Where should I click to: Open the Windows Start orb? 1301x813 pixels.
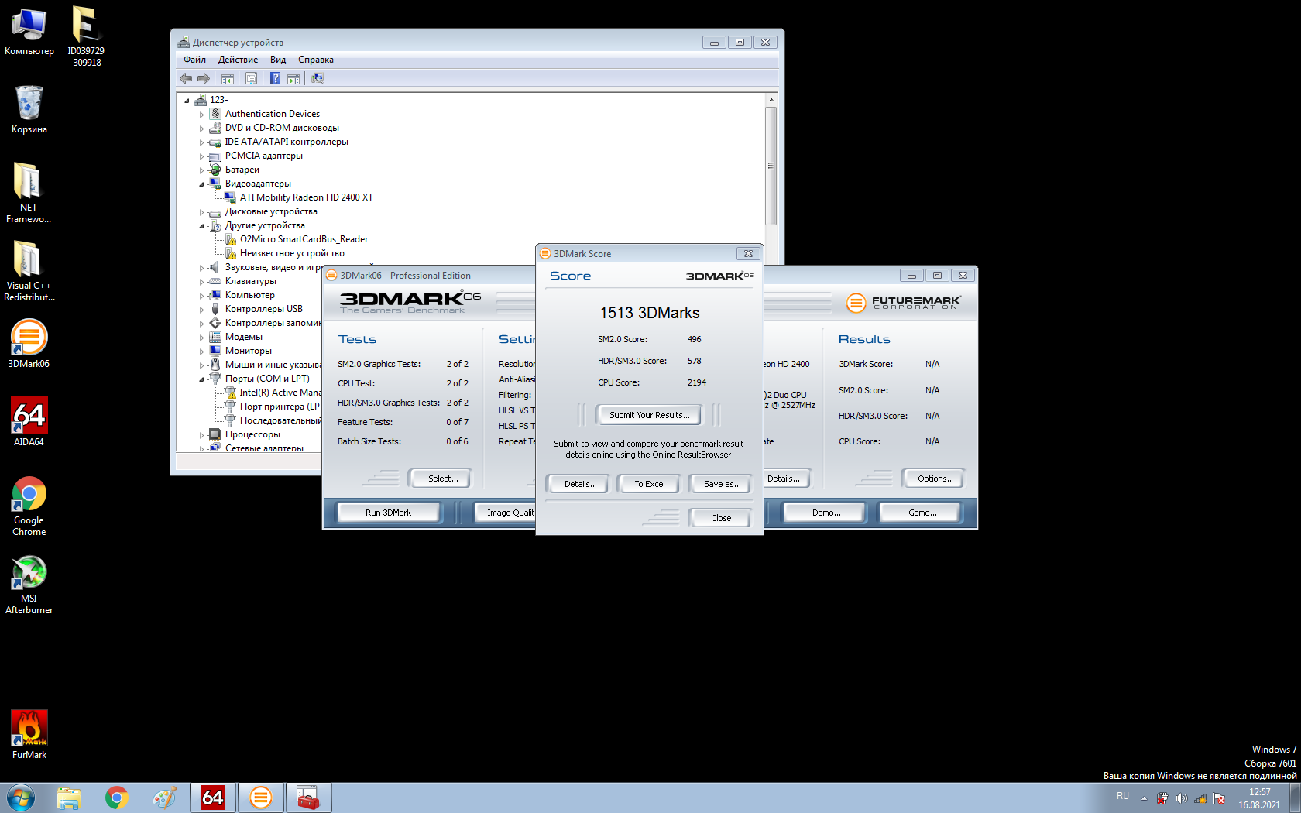pyautogui.click(x=20, y=798)
